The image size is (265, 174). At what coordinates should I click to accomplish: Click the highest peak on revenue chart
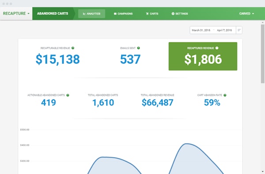[186, 144]
